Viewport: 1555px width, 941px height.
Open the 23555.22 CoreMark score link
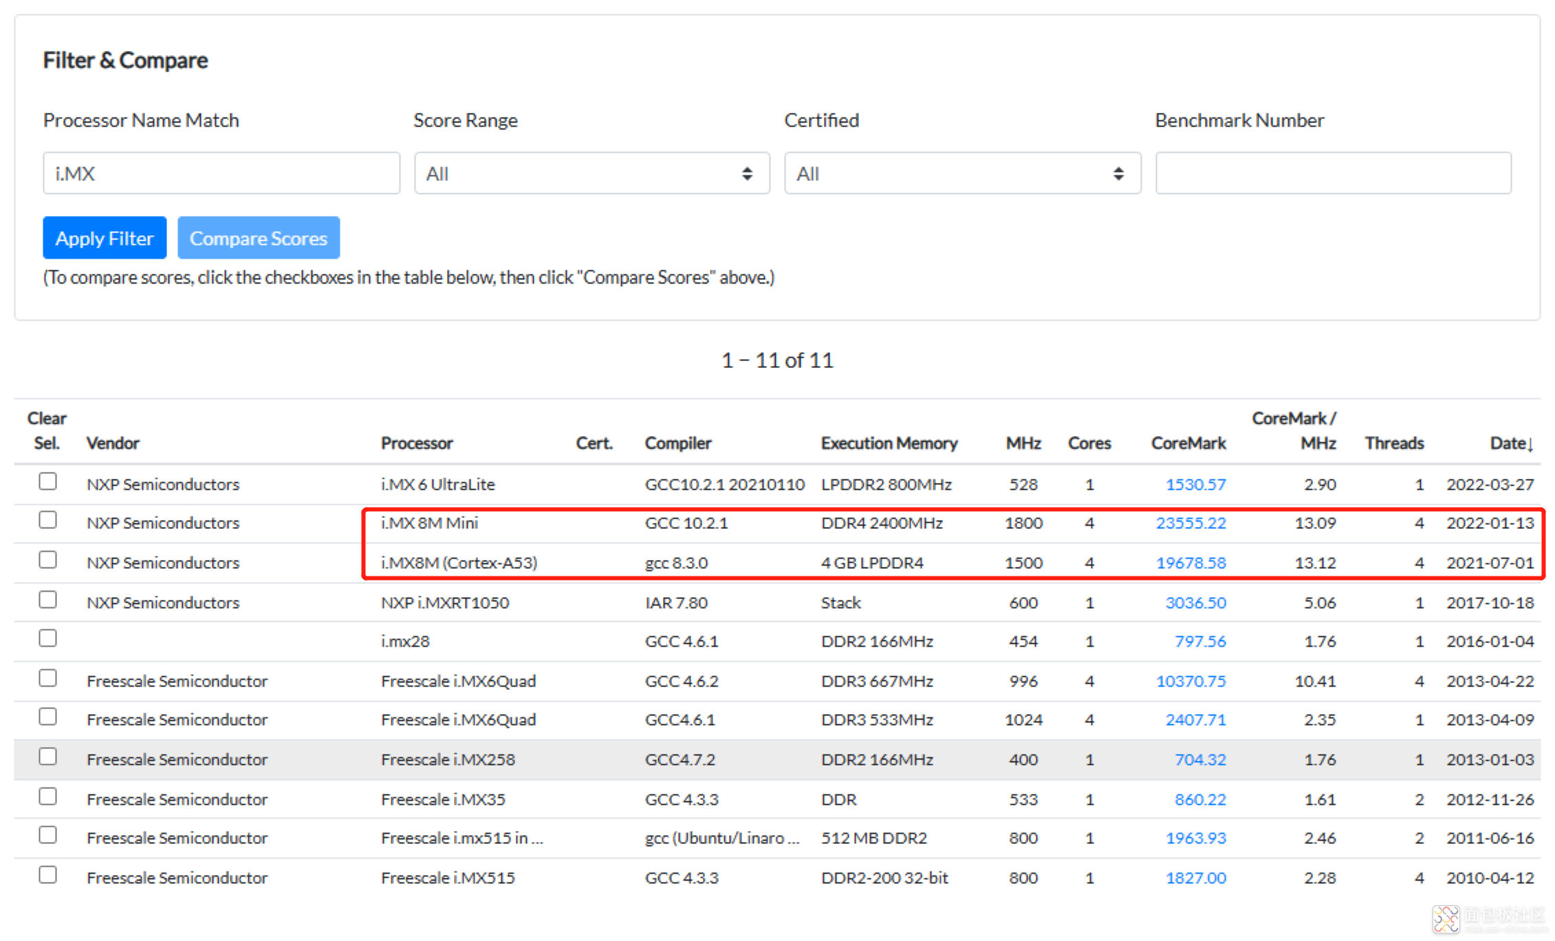click(x=1190, y=523)
